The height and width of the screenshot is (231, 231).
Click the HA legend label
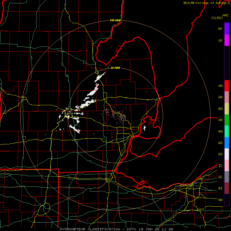pos(220,86)
